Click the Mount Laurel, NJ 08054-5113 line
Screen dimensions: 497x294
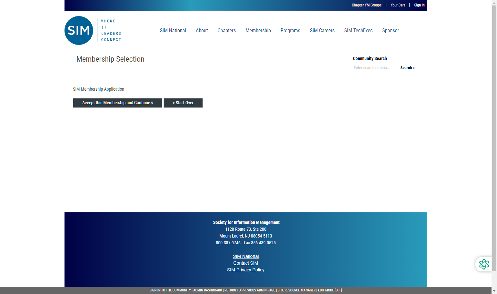coord(246,236)
